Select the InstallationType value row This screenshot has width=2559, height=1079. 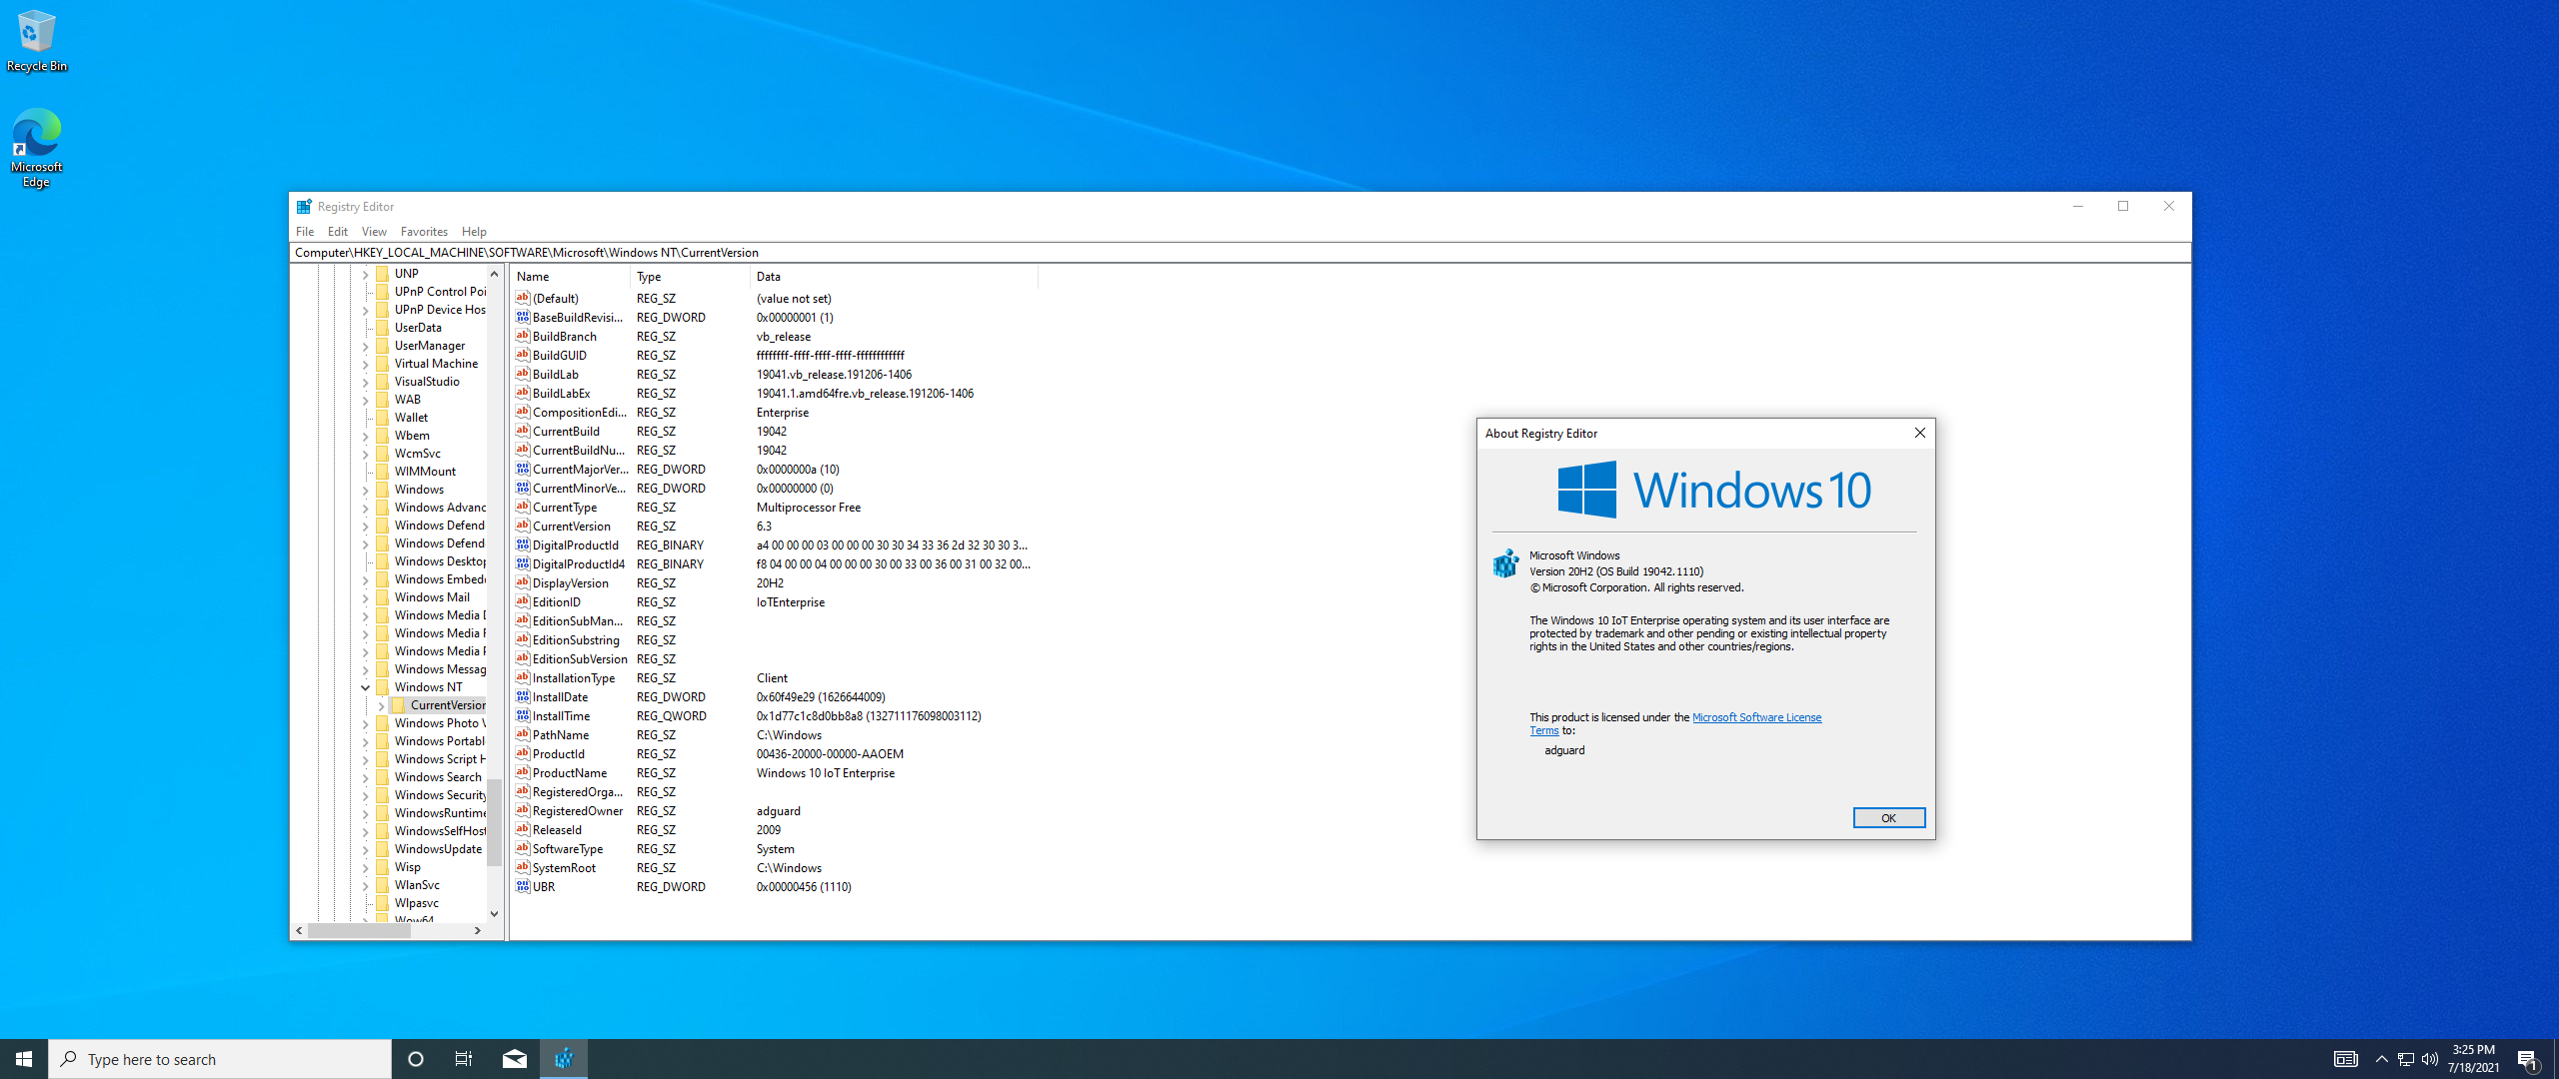coord(775,677)
